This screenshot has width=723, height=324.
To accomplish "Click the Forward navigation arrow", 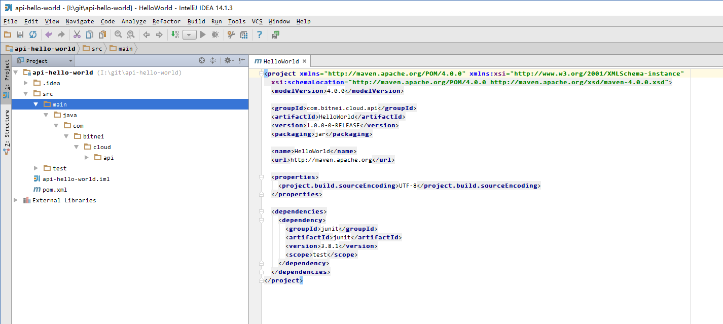I will (x=159, y=34).
